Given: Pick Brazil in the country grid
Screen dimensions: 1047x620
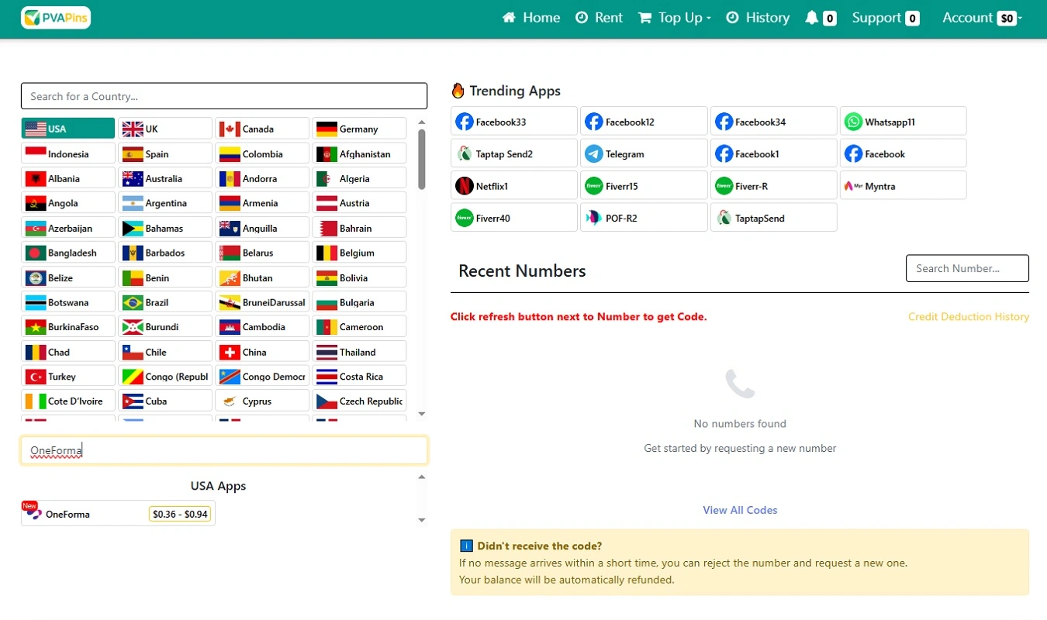Looking at the screenshot, I should pos(165,302).
